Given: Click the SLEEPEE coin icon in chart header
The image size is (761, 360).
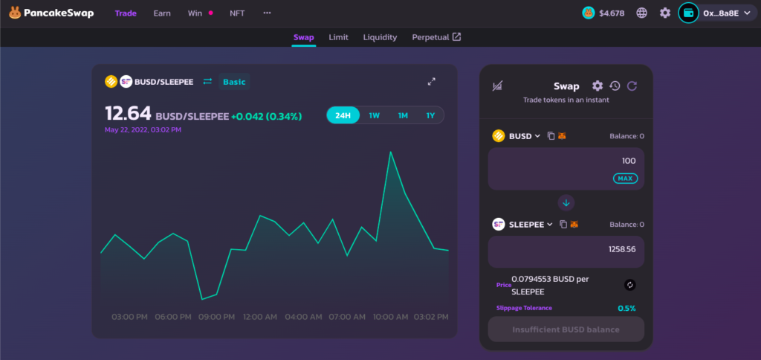Looking at the screenshot, I should [126, 82].
